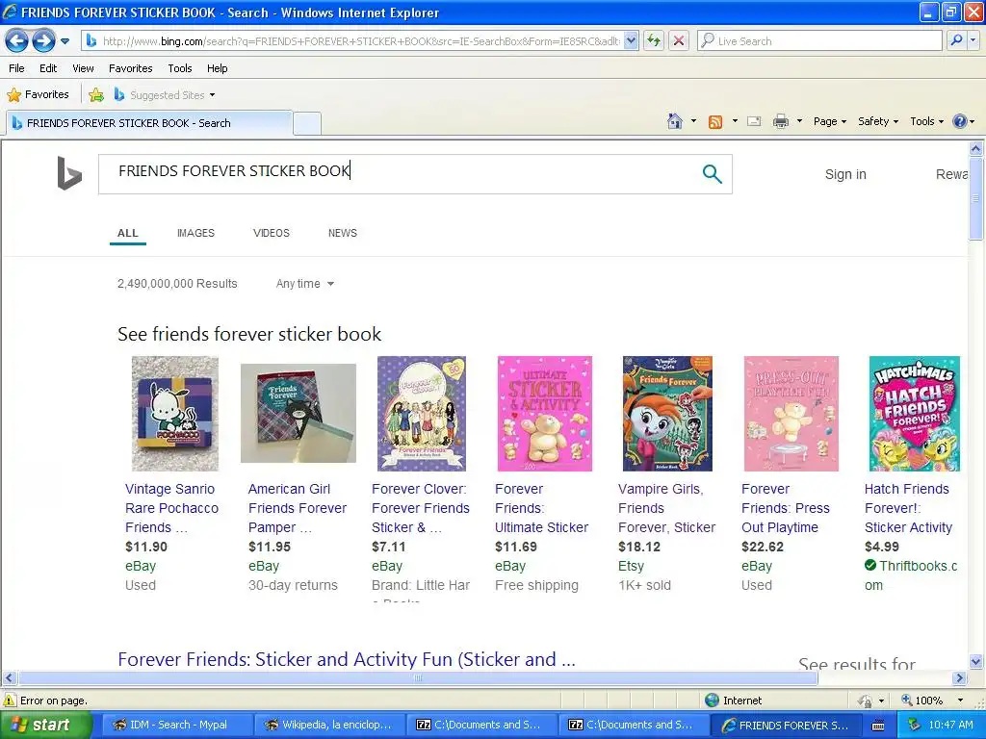Image resolution: width=986 pixels, height=739 pixels.
Task: Open the File menu
Action: tap(16, 68)
